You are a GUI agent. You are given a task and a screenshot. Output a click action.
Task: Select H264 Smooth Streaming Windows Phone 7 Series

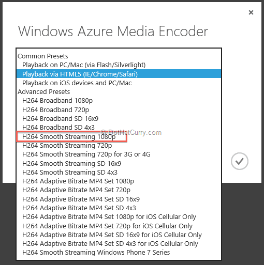pos(119,253)
